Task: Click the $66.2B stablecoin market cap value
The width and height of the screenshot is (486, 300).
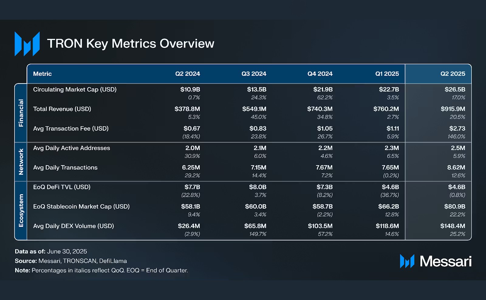Action: click(x=388, y=207)
